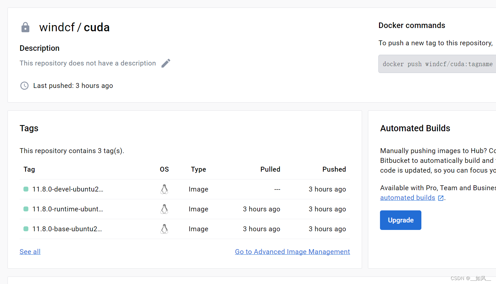Image resolution: width=496 pixels, height=284 pixels.
Task: Click the blue Upgrade button
Action: pos(401,220)
